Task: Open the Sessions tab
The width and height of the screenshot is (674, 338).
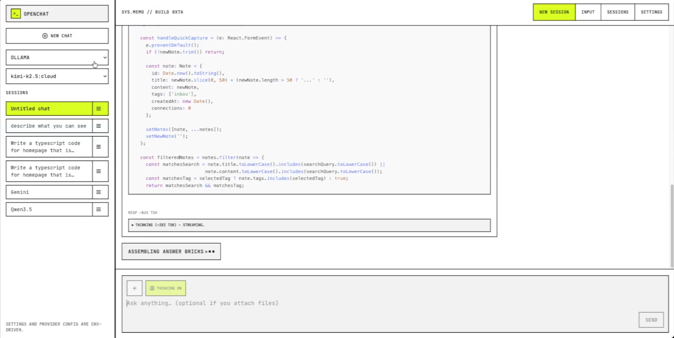Action: coord(618,12)
